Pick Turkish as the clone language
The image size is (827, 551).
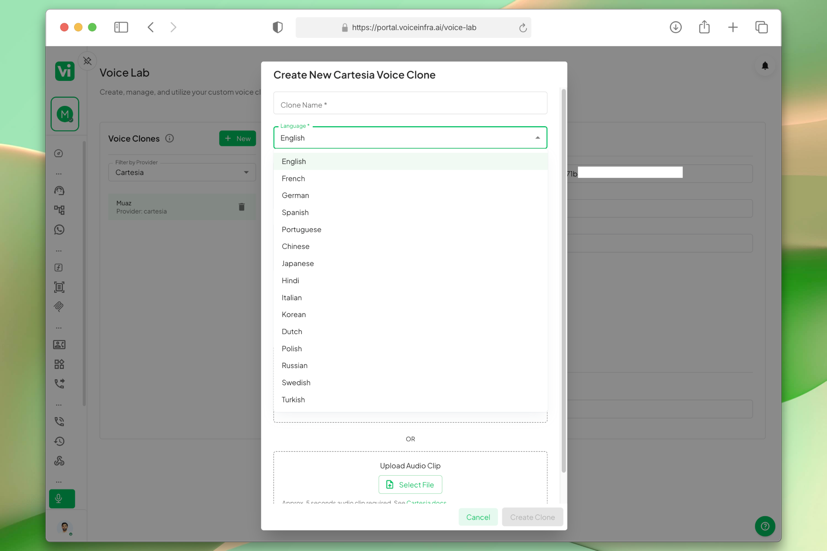point(410,399)
